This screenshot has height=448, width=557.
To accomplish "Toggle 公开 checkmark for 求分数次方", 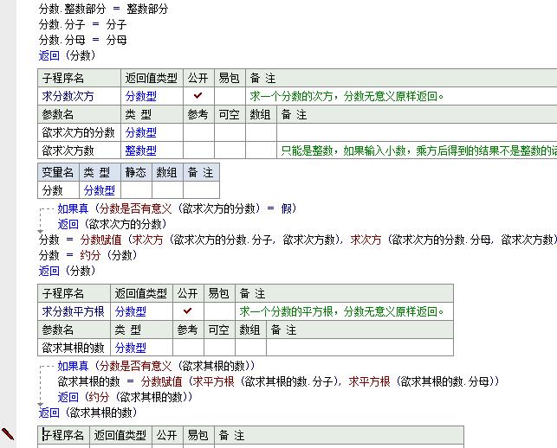I will pyautogui.click(x=198, y=96).
